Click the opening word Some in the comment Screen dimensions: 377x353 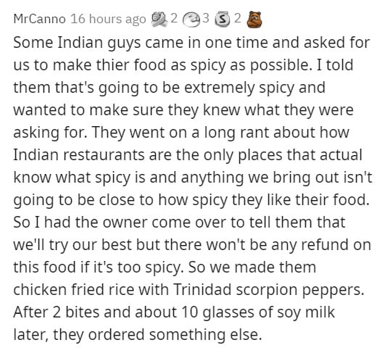click(33, 43)
